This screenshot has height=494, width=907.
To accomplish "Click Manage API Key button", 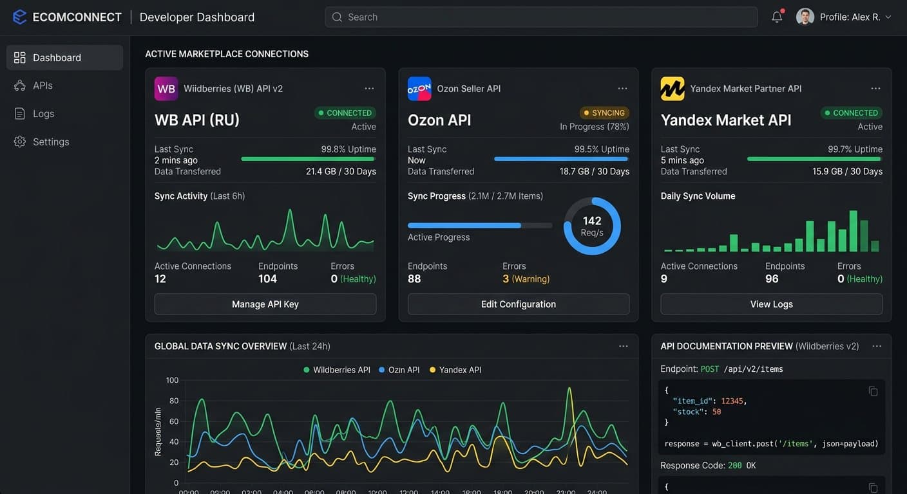I will [265, 304].
